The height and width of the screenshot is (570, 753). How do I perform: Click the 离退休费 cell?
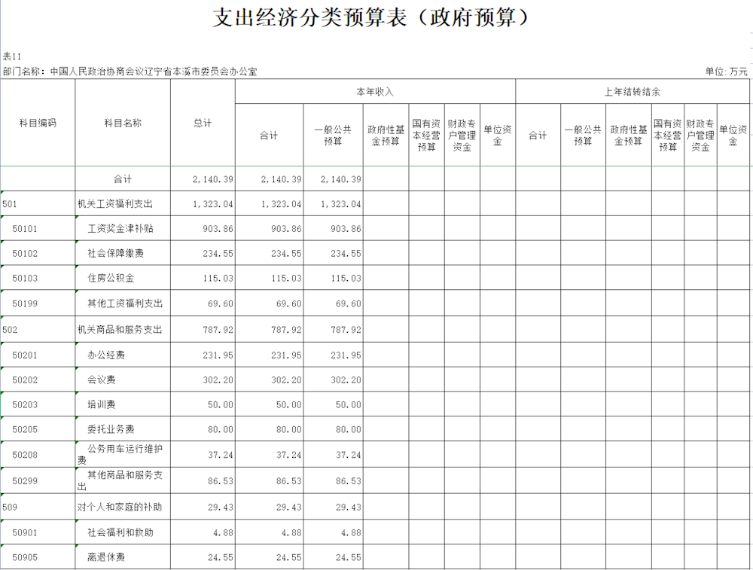pos(123,557)
